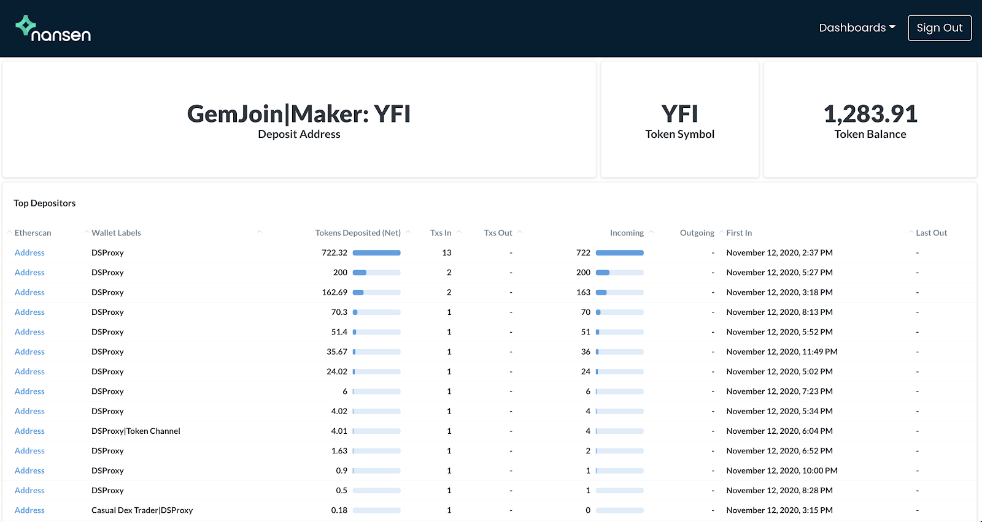Click the Top Depositors heading
The image size is (982, 522).
click(45, 203)
